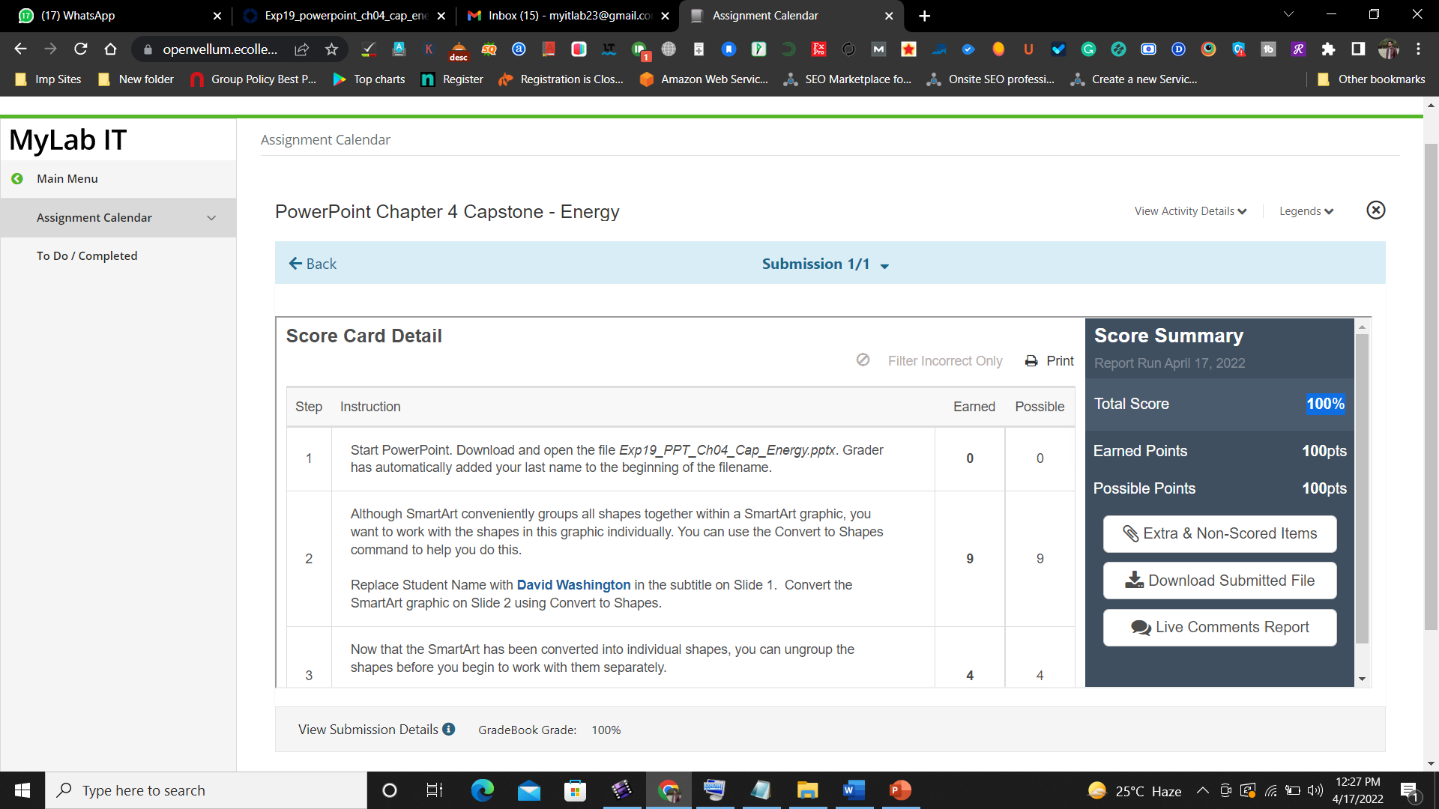Screen dimensions: 1439x809
Task: Open Cortana circle icon on taskbar
Action: tap(389, 790)
